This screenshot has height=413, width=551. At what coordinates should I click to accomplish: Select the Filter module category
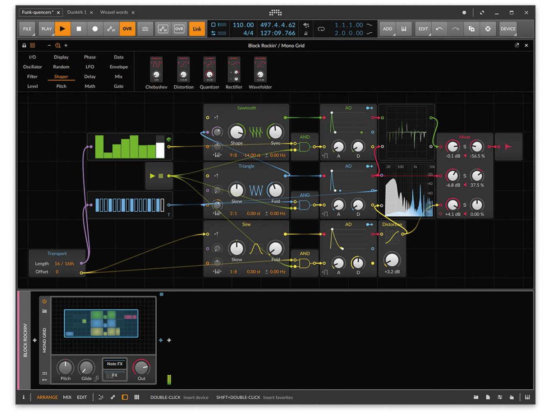point(32,77)
